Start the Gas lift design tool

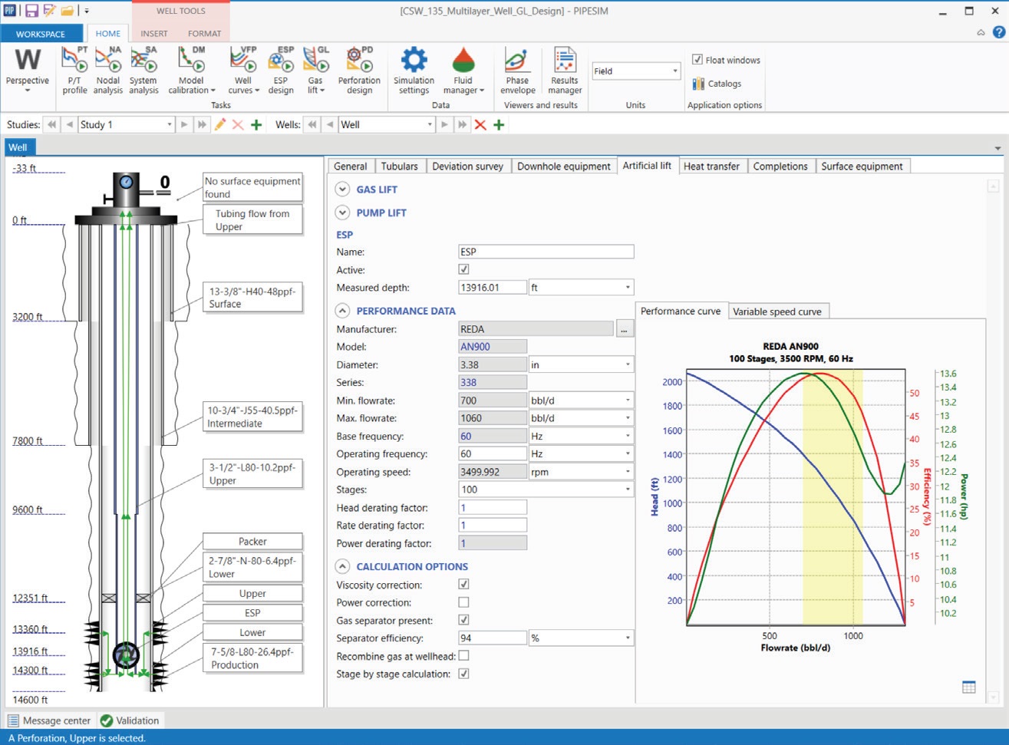(x=315, y=69)
